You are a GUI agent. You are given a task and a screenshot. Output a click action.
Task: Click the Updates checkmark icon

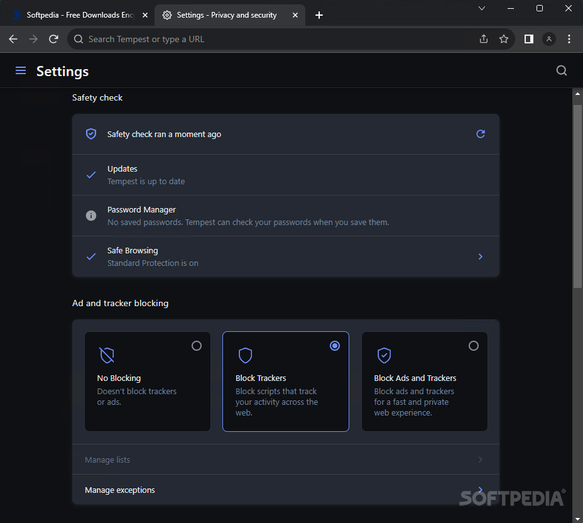[x=91, y=175]
